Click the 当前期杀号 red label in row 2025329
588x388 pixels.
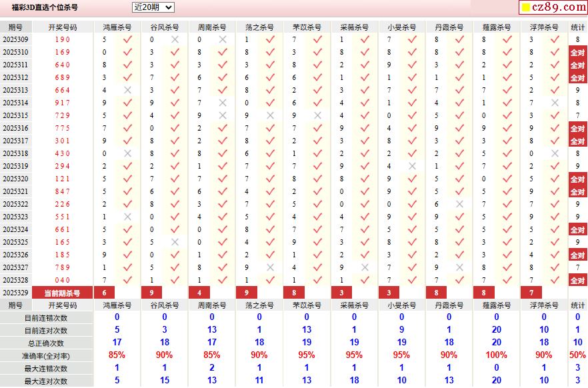pos(62,293)
